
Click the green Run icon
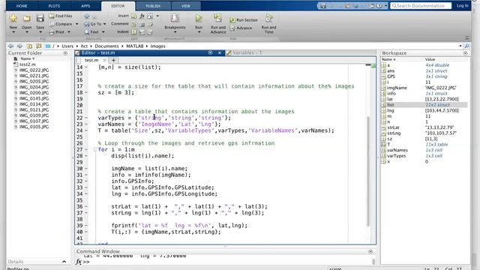[x=199, y=18]
